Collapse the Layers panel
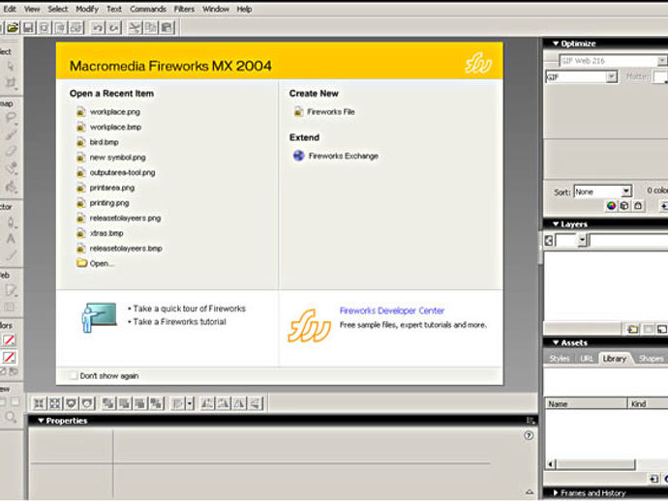Image resolution: width=668 pixels, height=501 pixels. (x=556, y=223)
